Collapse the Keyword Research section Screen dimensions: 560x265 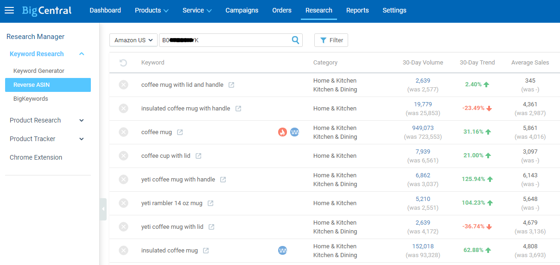pyautogui.click(x=82, y=54)
